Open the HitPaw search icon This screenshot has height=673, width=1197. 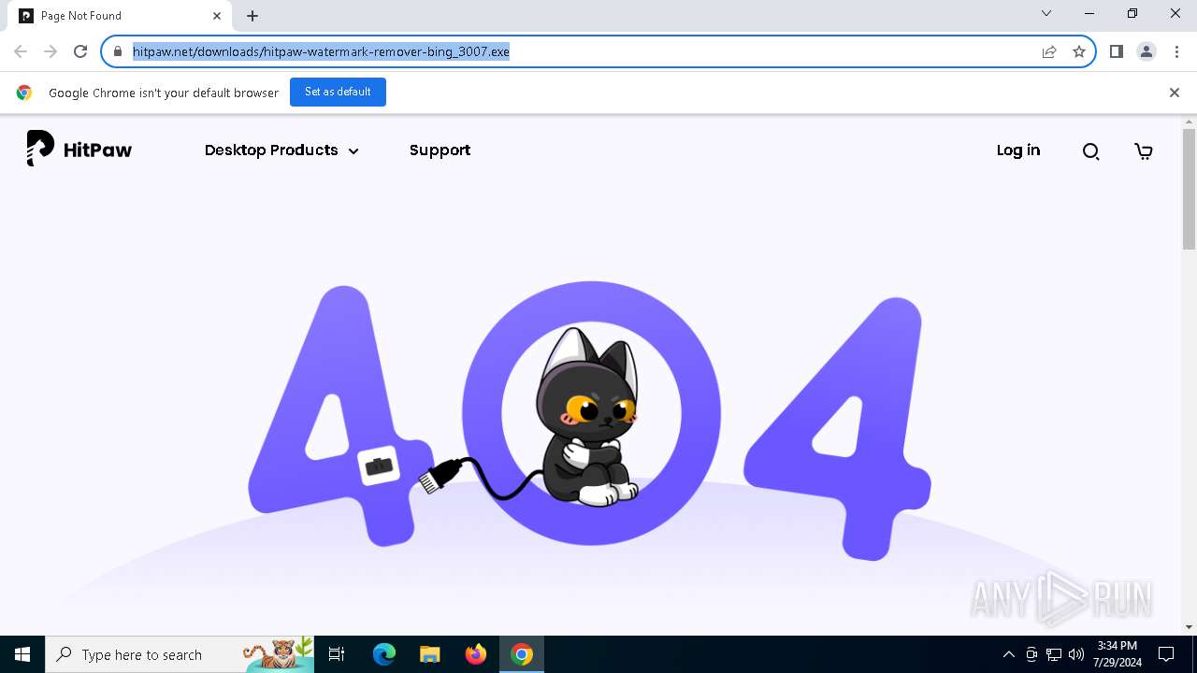pyautogui.click(x=1090, y=151)
